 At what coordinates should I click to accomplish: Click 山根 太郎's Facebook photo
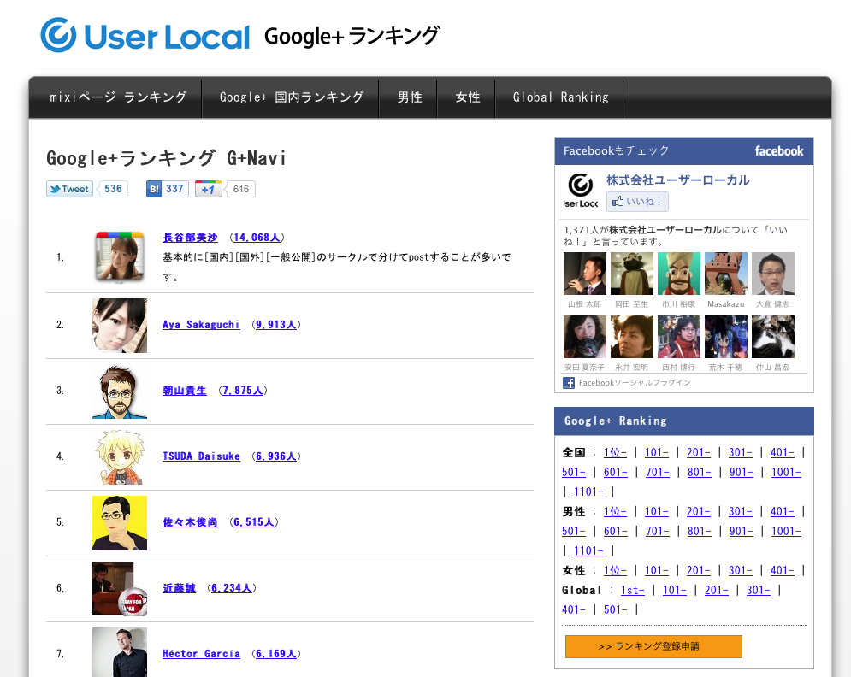coord(584,274)
